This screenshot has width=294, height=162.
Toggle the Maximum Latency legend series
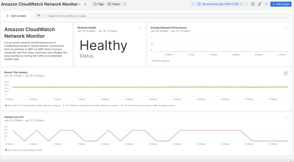[91, 106]
